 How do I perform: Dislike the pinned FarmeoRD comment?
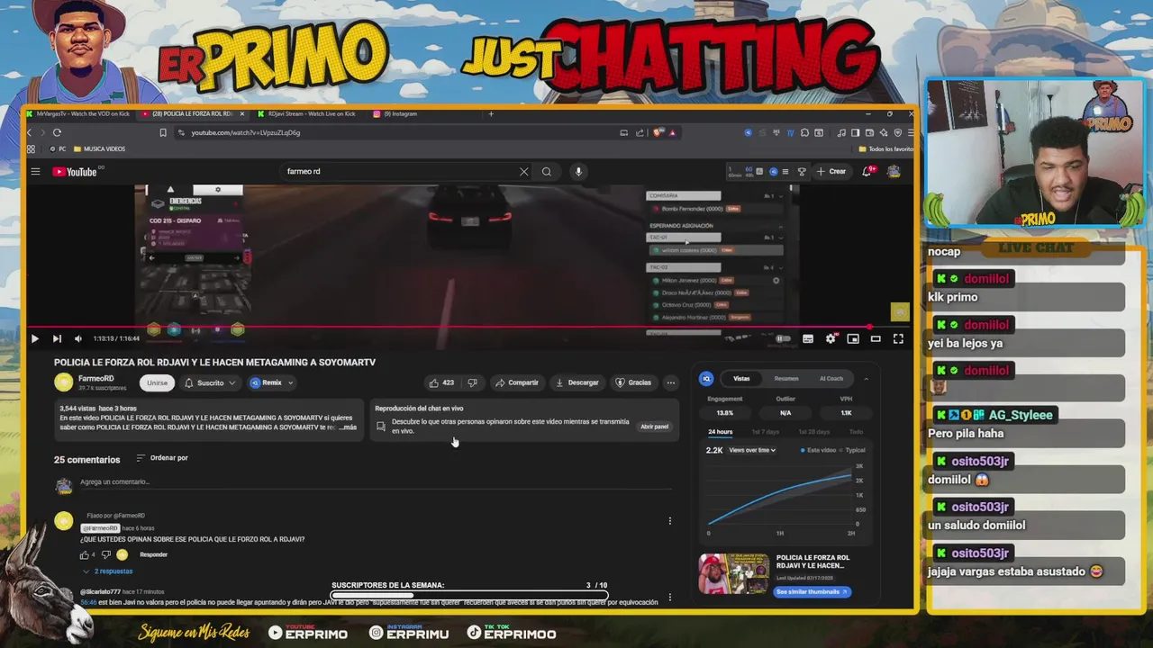pos(105,554)
